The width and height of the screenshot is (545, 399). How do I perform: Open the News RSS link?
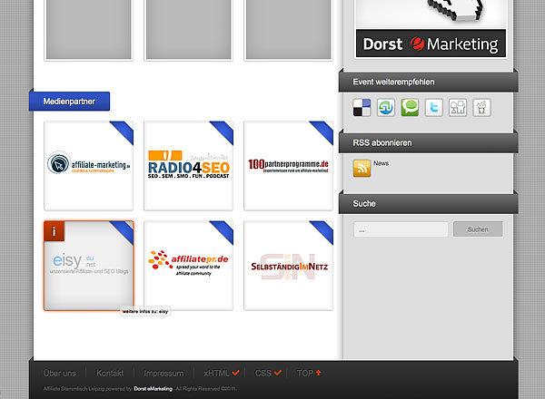pos(381,163)
